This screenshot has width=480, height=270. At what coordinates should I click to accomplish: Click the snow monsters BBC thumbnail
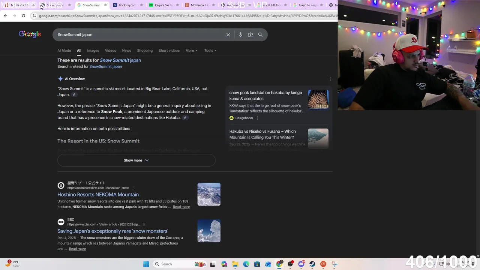click(x=209, y=231)
